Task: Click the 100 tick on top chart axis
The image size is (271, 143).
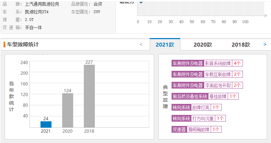Action: 245,22
